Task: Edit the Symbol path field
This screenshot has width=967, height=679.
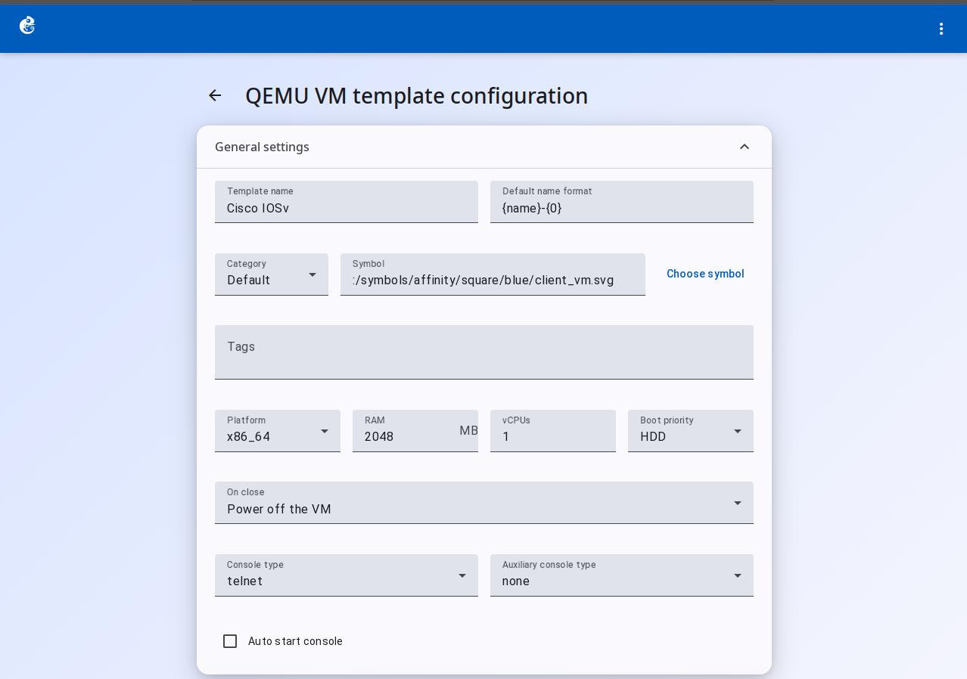Action: point(493,274)
